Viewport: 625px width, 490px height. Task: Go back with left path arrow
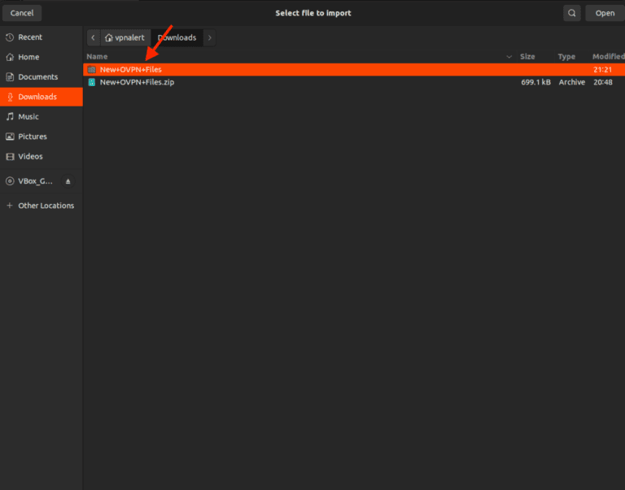coord(93,38)
